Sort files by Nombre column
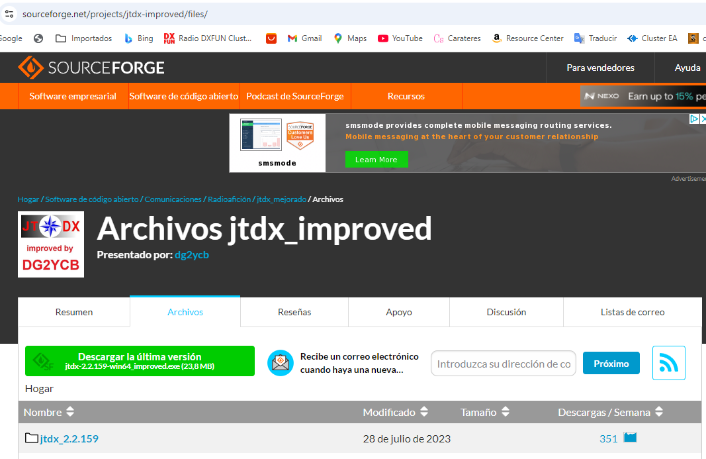 [x=48, y=412]
